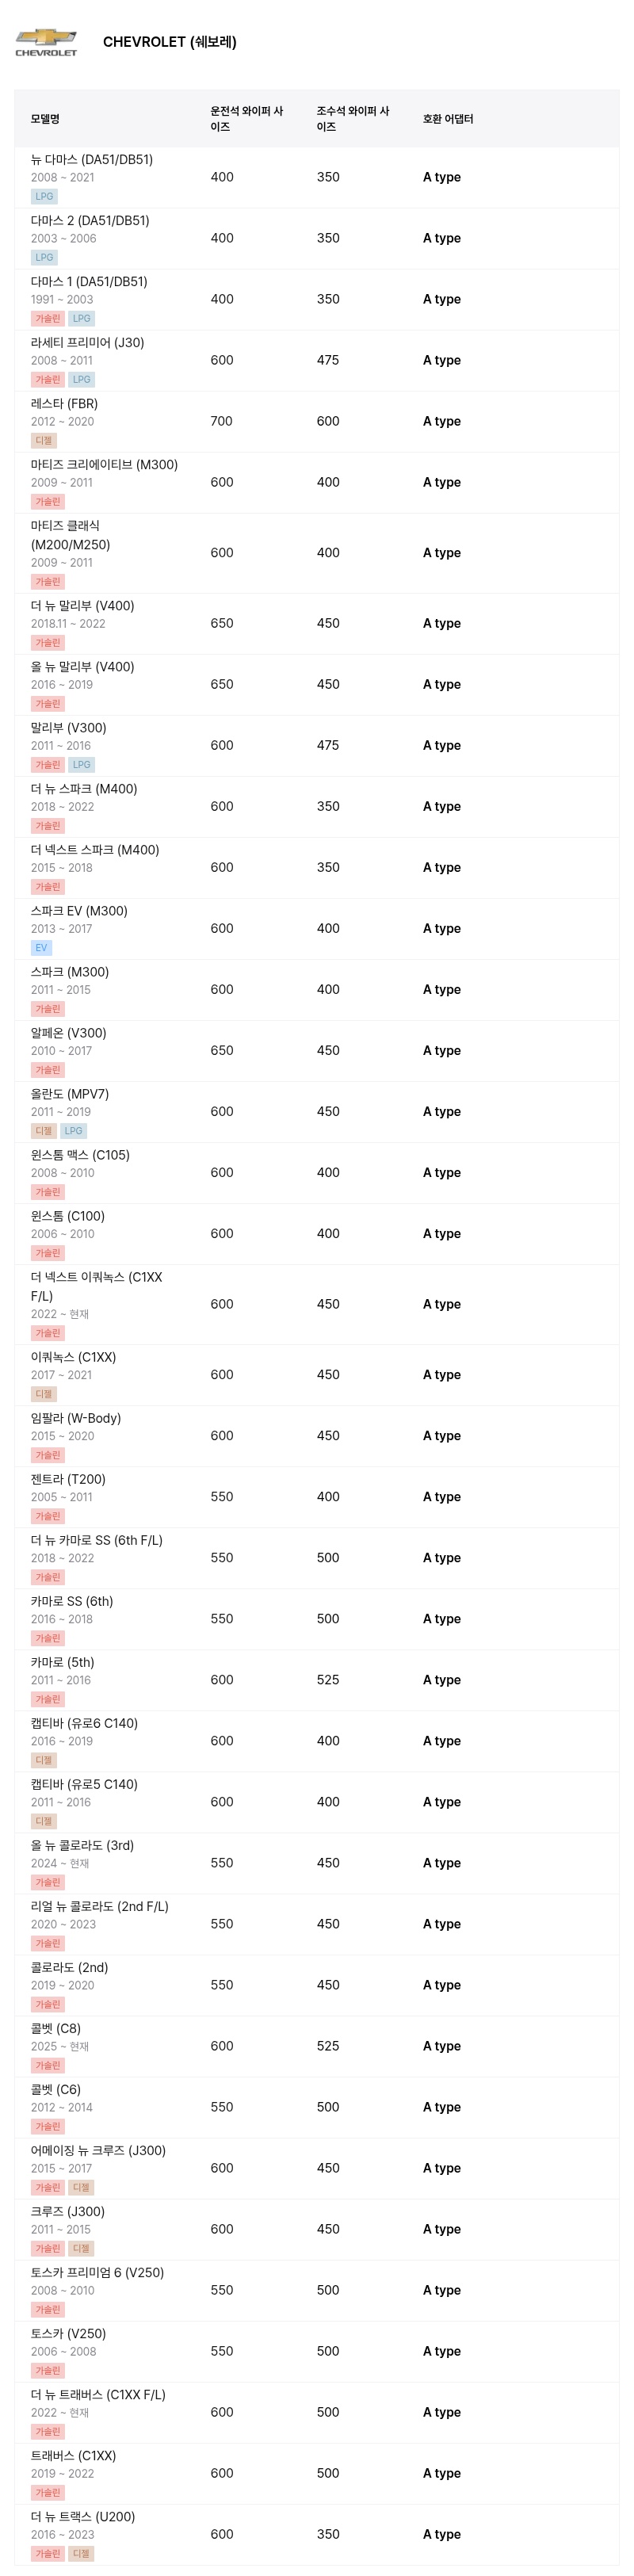This screenshot has width=634, height=2576.
Task: Open the 더 뉴 말리부 (V400) model name
Action: 82,606
